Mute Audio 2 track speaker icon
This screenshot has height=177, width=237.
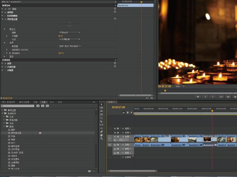coord(115,149)
